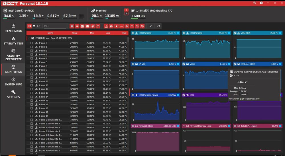Open Settings from the sidebar
Image resolution: width=285 pixels, height=156 pixels.
coord(13,94)
